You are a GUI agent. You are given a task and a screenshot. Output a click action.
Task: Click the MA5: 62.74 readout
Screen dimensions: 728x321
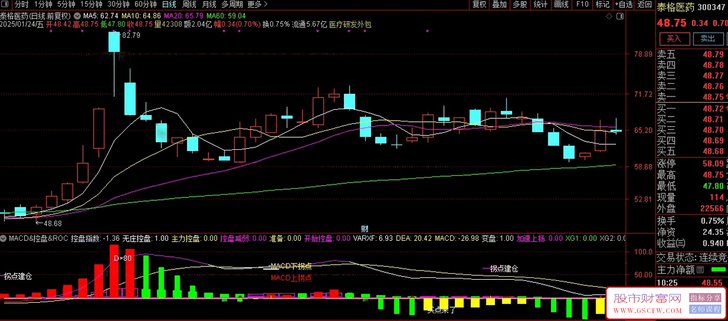[99, 15]
